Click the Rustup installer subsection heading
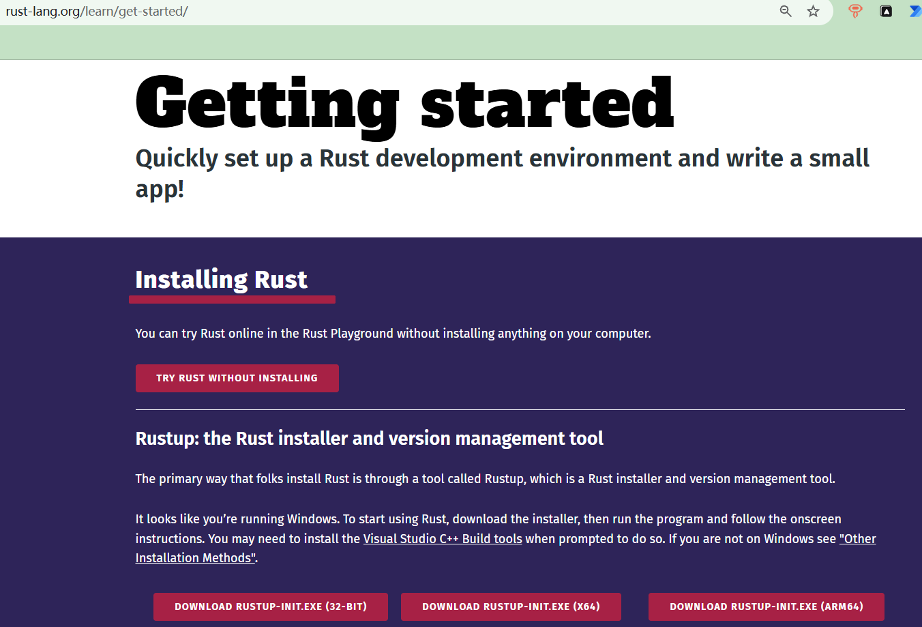 pyautogui.click(x=369, y=438)
